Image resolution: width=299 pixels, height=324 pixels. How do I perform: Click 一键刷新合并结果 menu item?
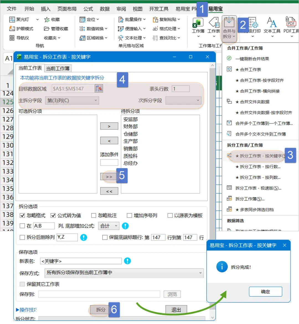click(252, 59)
